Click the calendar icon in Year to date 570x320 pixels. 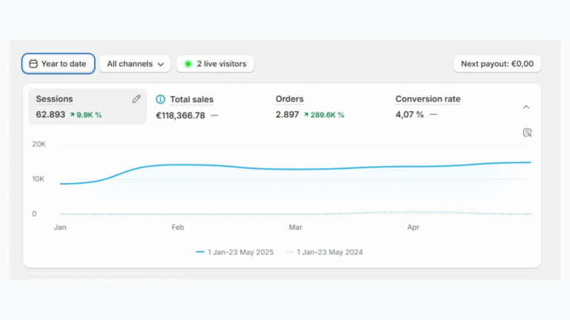[x=33, y=64]
